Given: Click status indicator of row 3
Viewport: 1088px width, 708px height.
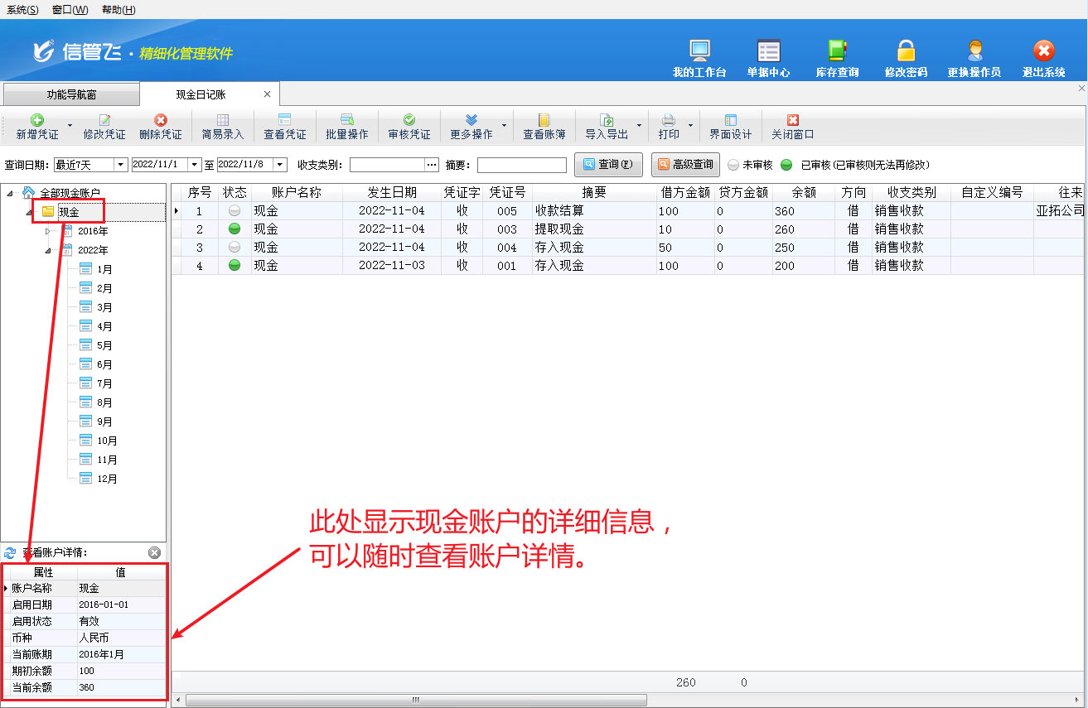Looking at the screenshot, I should (x=235, y=248).
